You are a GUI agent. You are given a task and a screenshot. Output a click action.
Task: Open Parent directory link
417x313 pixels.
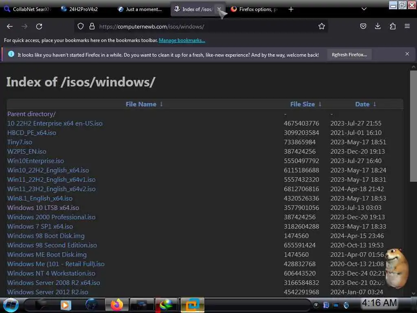31,114
